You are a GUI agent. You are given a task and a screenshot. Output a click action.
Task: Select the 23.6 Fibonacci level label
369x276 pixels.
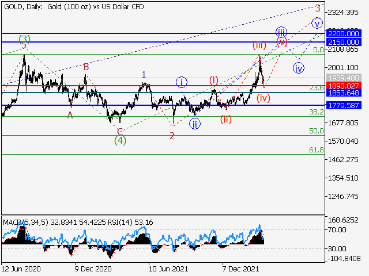point(317,88)
